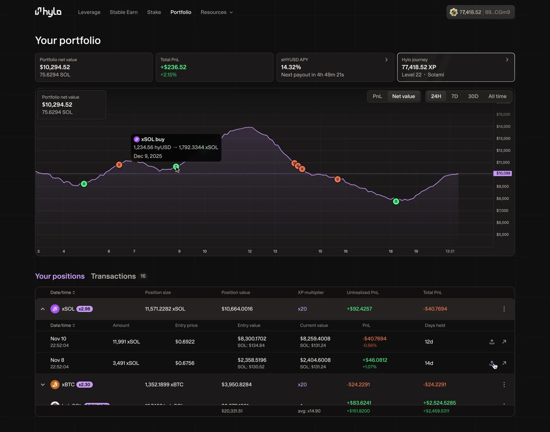Click the Days held column header
The height and width of the screenshot is (432, 550).
(435, 325)
